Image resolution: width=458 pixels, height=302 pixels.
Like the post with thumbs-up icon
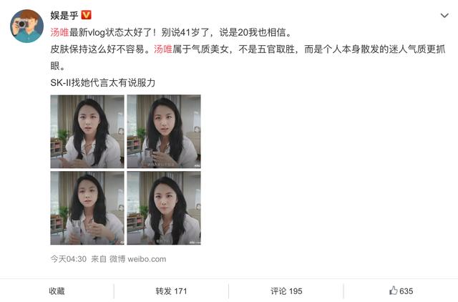393,291
